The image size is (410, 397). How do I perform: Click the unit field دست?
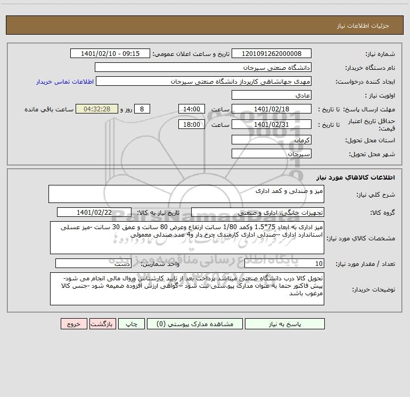click(x=93, y=264)
